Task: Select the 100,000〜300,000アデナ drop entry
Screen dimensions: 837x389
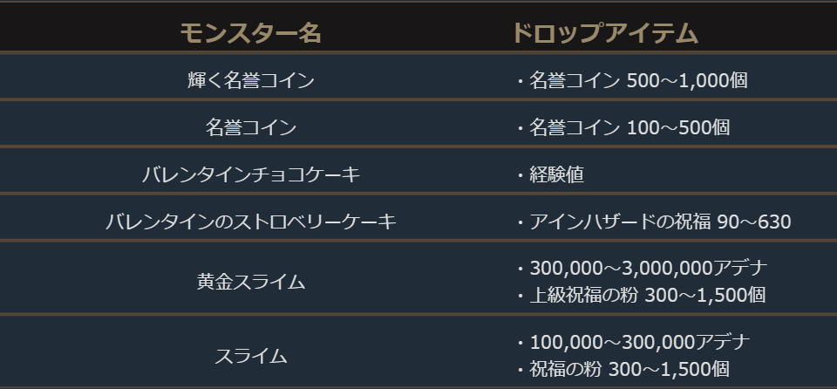Action: pyautogui.click(x=639, y=342)
